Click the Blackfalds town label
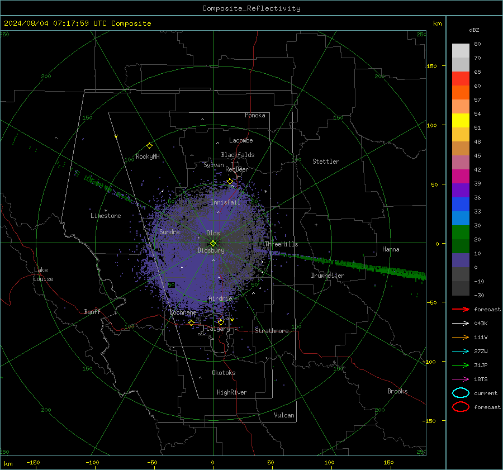 coord(238,155)
